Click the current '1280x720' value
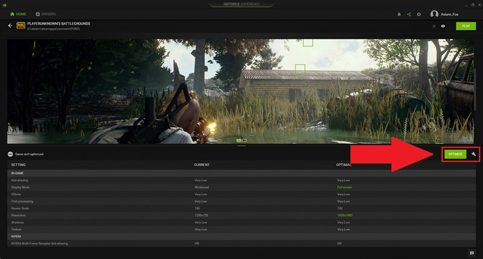The width and height of the screenshot is (483, 259). pos(201,216)
